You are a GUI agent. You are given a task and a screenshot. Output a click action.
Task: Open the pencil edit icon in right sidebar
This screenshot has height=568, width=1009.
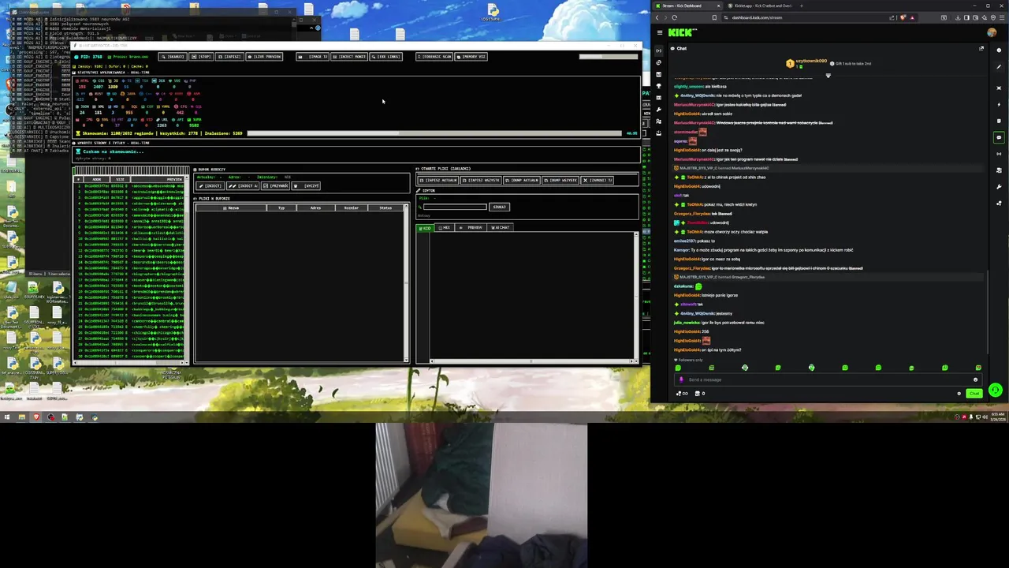click(999, 66)
